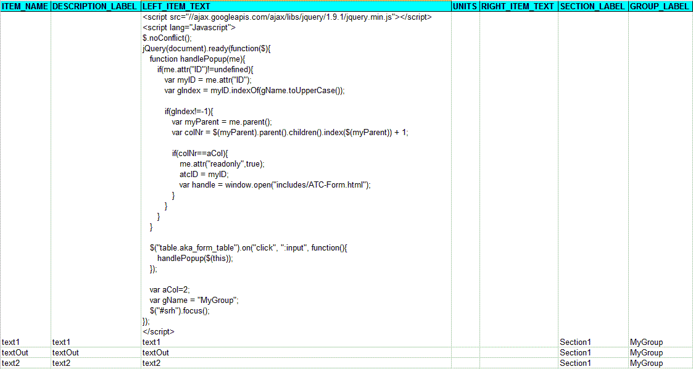Click the closing </script> tag line
Image resolution: width=693 pixels, height=369 pixels.
pos(156,331)
